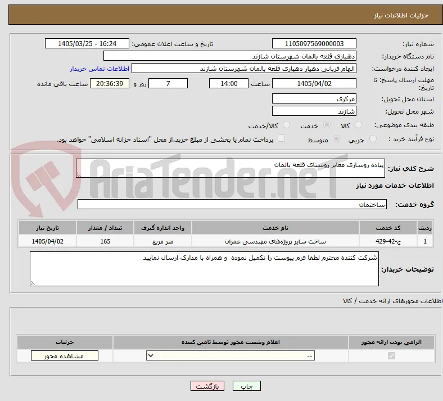Image resolution: width=443 pixels, height=401 pixels.
Task: Click the کد خدمت column header
Action: 388,228
